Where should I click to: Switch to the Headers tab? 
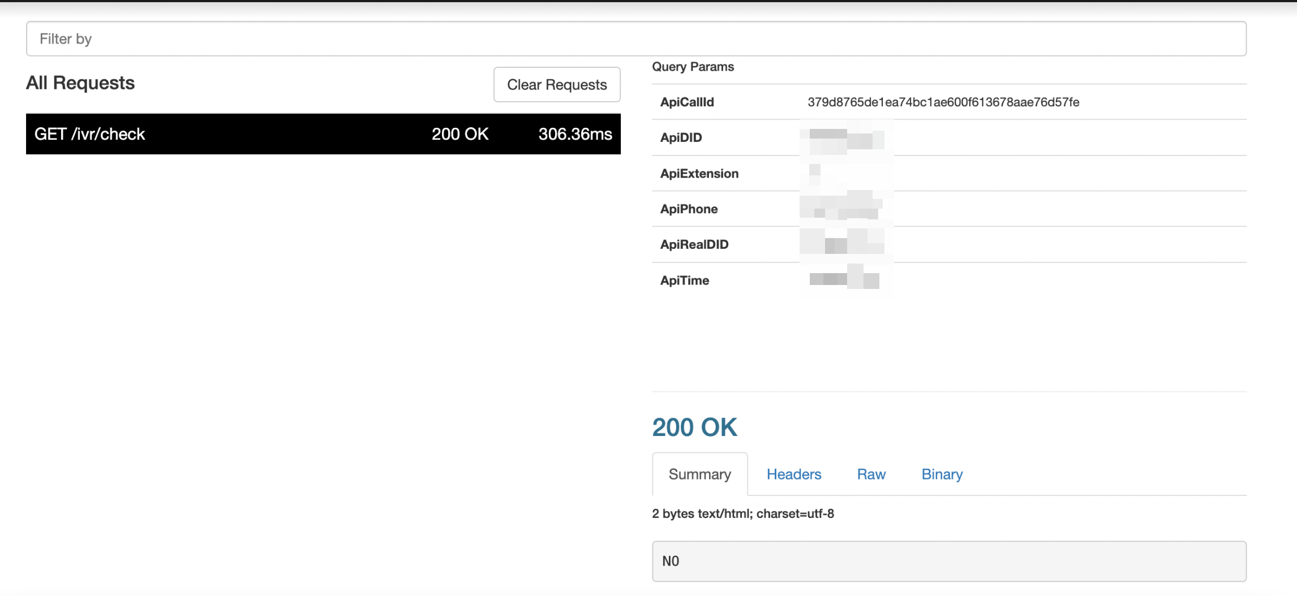click(793, 474)
